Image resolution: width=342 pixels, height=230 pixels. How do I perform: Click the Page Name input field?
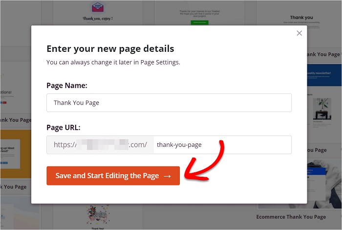(169, 103)
